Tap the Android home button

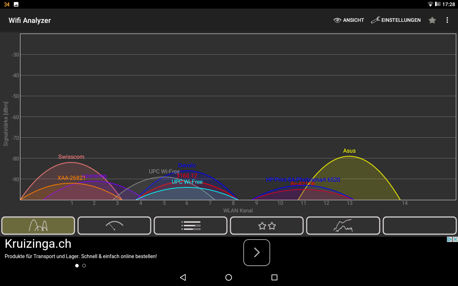coord(229,277)
